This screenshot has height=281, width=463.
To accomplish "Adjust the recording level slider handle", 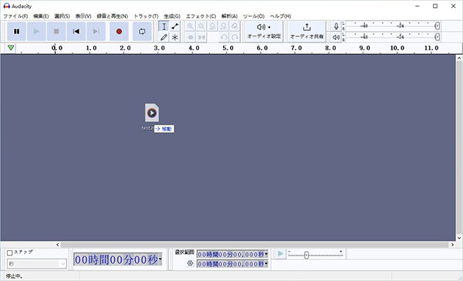I will 438,26.
